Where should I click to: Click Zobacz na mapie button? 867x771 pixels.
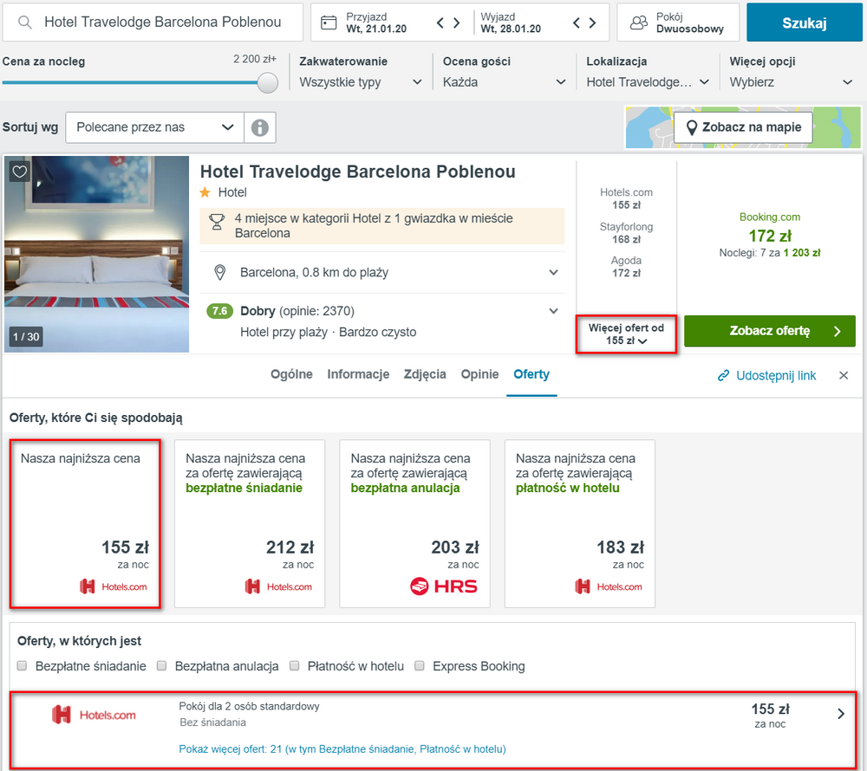(x=743, y=127)
